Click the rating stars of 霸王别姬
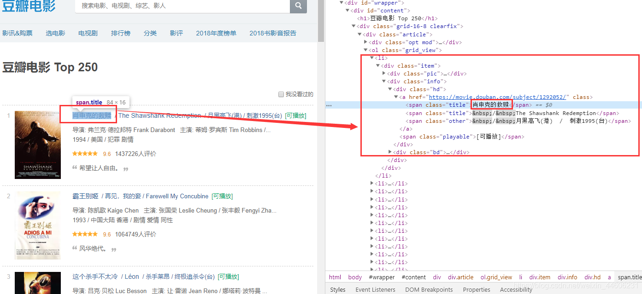 click(x=85, y=234)
